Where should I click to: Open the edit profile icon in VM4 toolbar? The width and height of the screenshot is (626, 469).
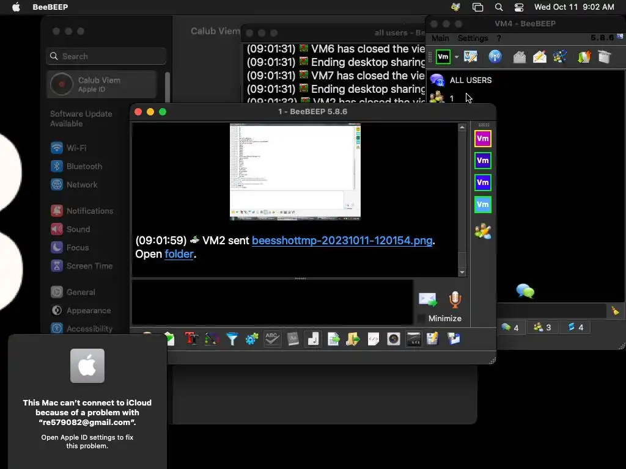(x=471, y=57)
